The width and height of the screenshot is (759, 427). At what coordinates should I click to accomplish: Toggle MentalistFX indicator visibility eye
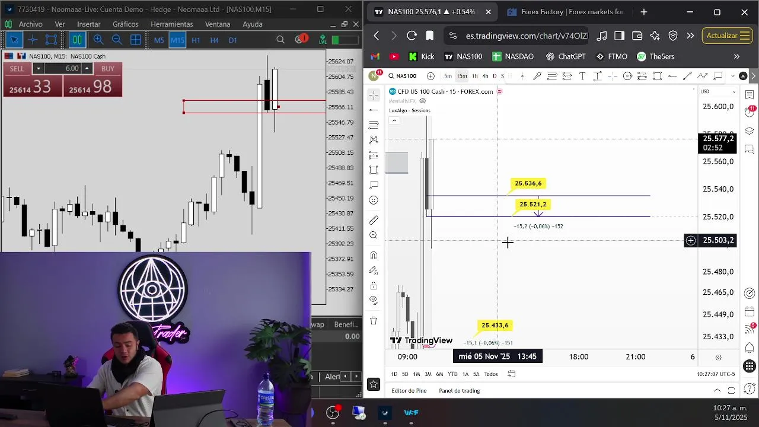[422, 101]
